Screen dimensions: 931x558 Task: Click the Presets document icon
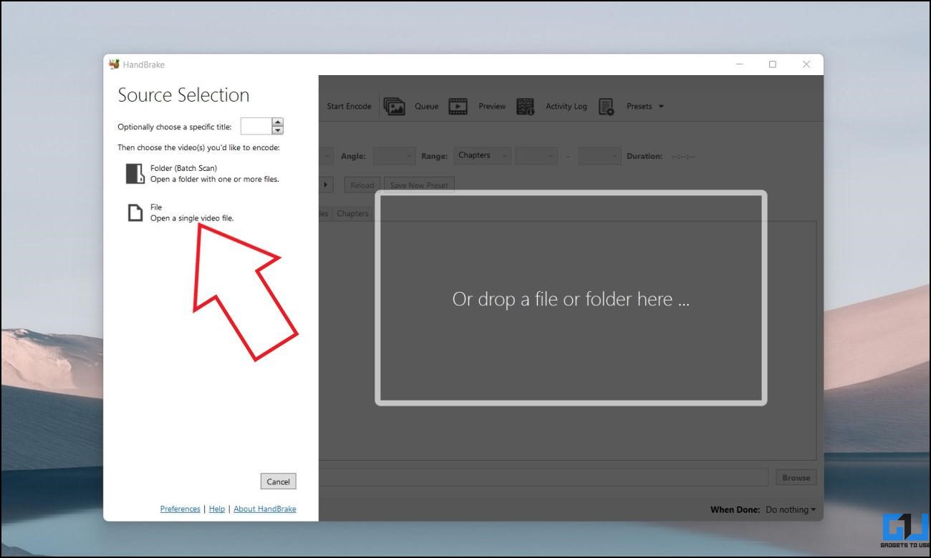(x=607, y=107)
